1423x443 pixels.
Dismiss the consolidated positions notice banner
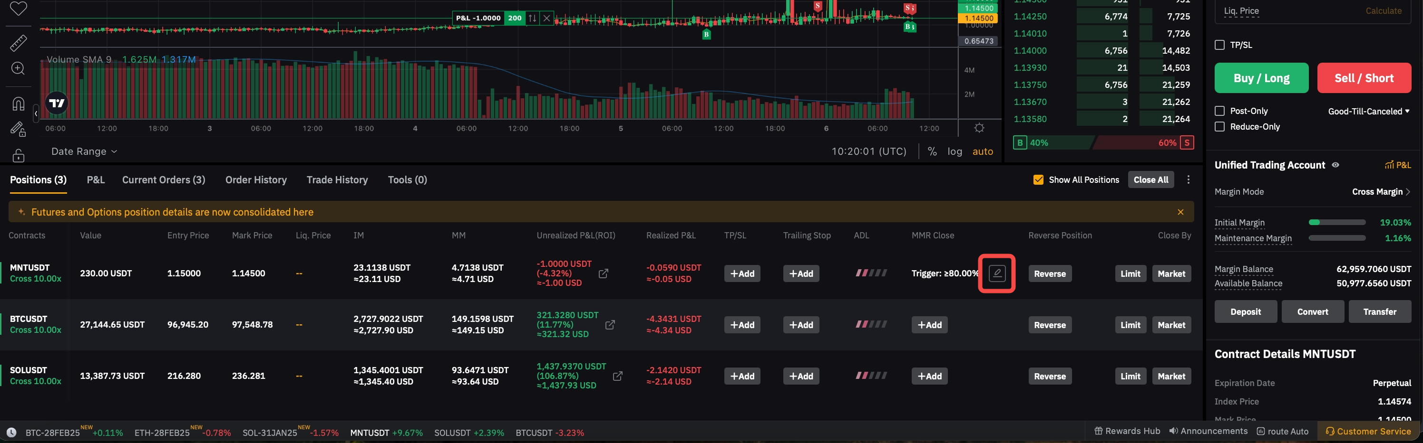1180,212
